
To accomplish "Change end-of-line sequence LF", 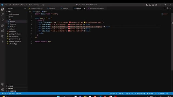I will (132, 93).
